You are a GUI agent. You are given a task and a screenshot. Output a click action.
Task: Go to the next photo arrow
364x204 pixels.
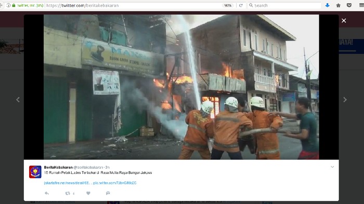pyautogui.click(x=345, y=100)
